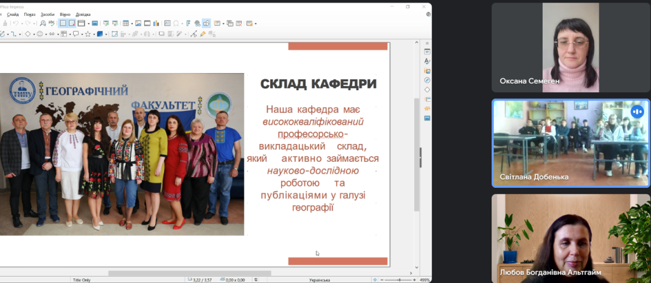Viewport: 651px width, 283px height.
Task: Open Find and Replace magnifier icon
Action: click(x=43, y=23)
